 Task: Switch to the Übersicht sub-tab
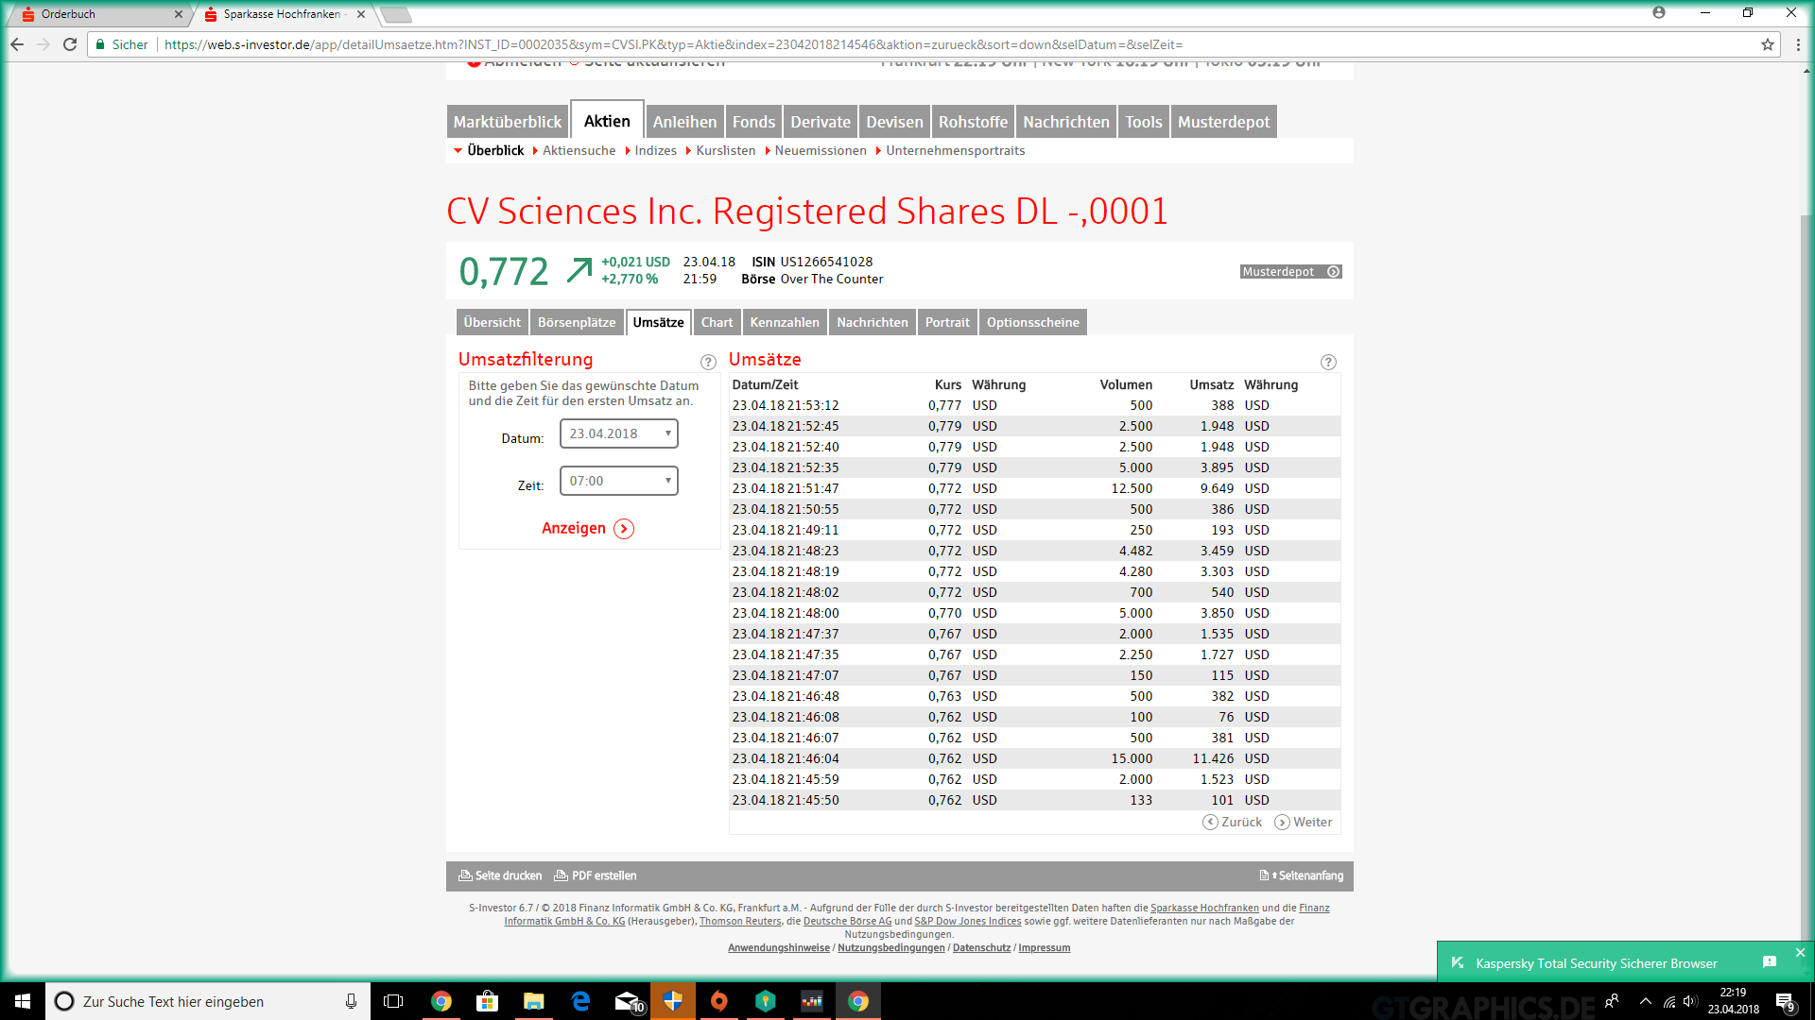click(x=492, y=322)
